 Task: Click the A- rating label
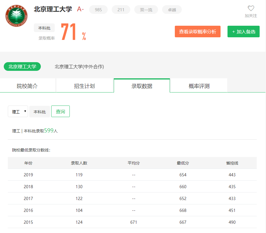80,9
